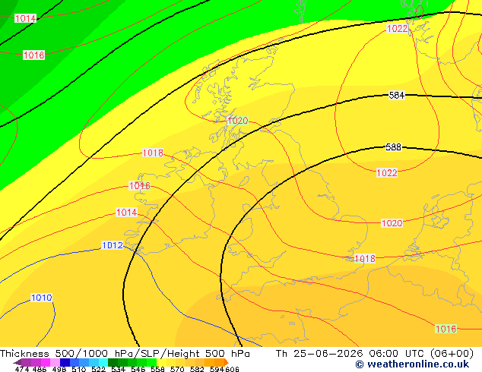Click the blue 1012 isobar label
Screen dimensions: 482x372
point(113,245)
